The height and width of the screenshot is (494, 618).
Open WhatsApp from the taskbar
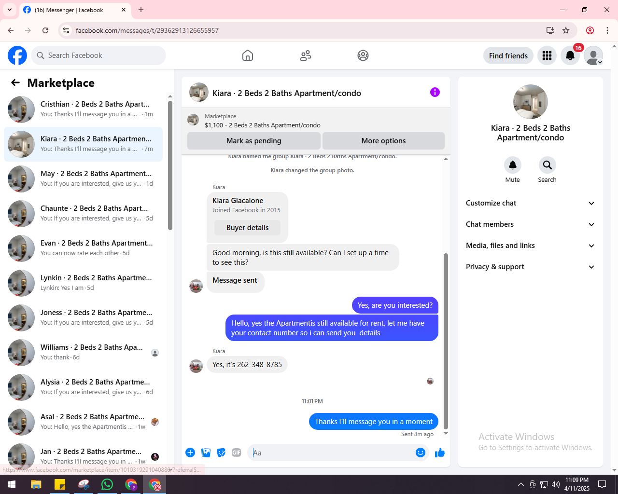(x=107, y=484)
